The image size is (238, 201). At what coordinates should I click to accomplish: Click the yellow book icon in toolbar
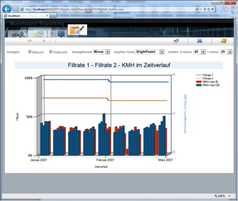click(224, 41)
